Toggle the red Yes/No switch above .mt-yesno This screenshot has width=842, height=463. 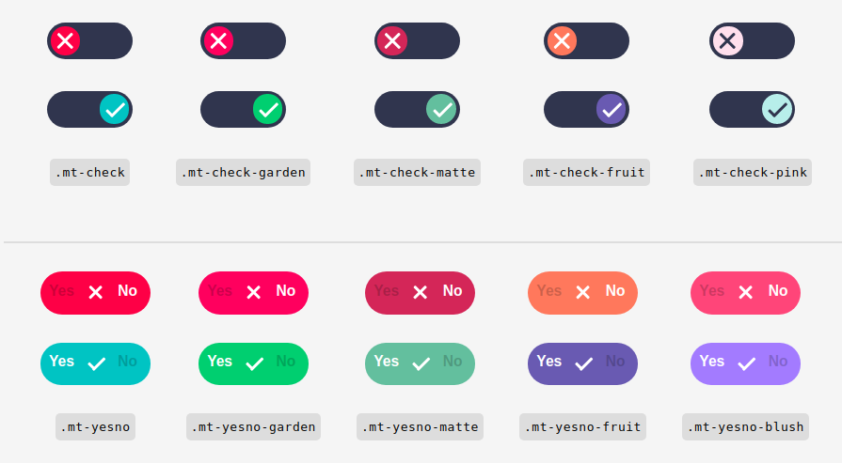pyautogui.click(x=96, y=293)
